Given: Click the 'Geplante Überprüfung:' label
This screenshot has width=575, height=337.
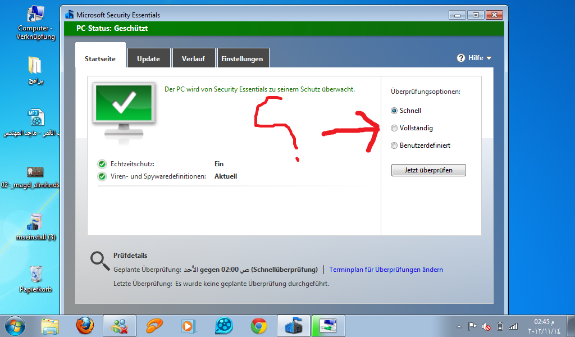Looking at the screenshot, I should tap(147, 270).
